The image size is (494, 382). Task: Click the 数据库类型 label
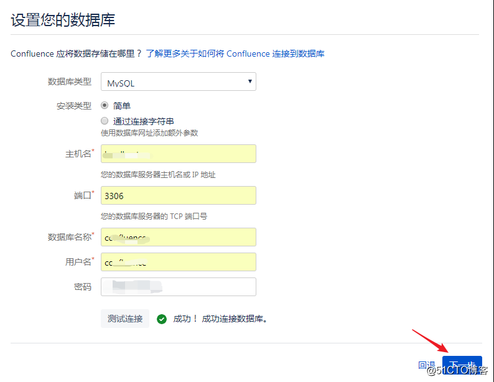coord(70,82)
